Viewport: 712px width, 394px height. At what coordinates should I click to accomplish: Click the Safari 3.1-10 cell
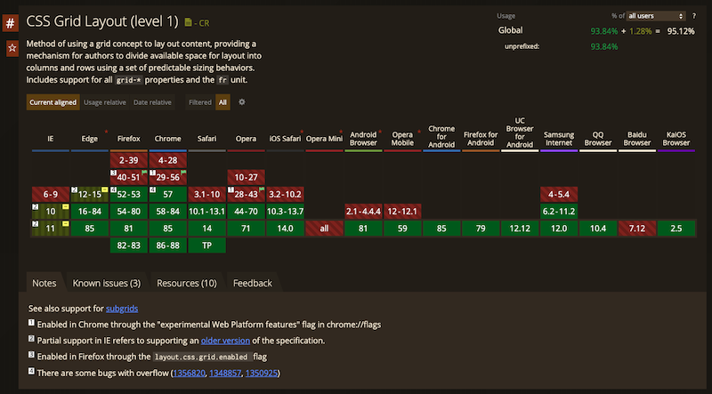[206, 194]
